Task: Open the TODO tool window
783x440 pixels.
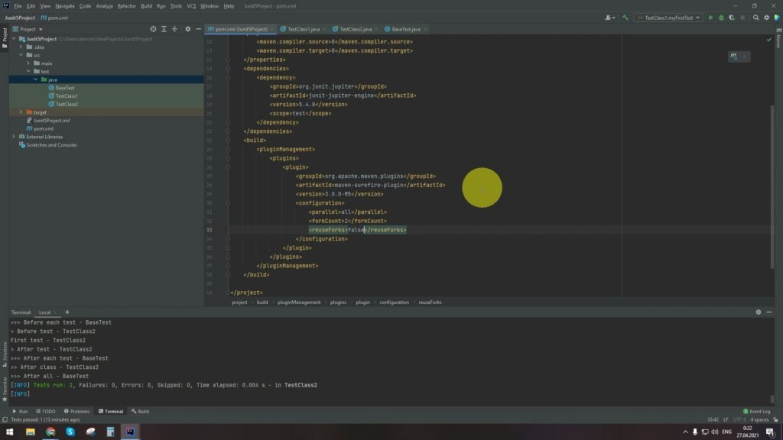Action: pos(46,412)
